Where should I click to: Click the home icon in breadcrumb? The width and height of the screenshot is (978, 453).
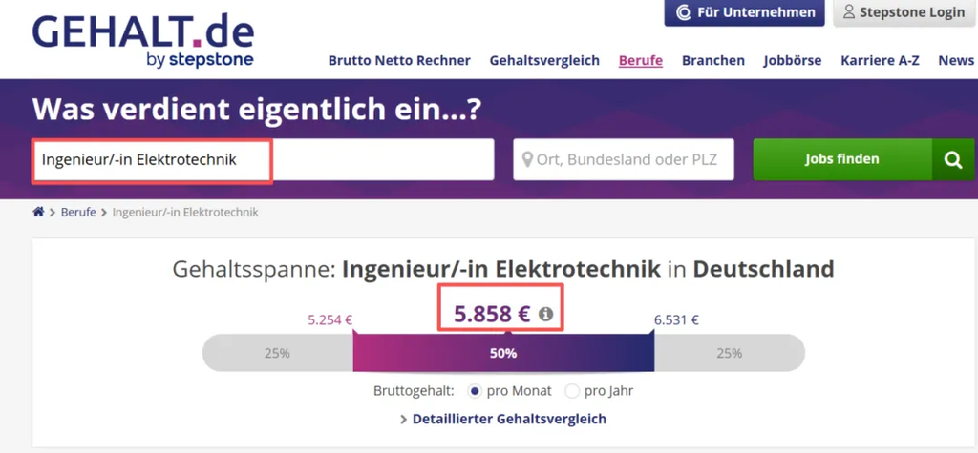pos(38,212)
